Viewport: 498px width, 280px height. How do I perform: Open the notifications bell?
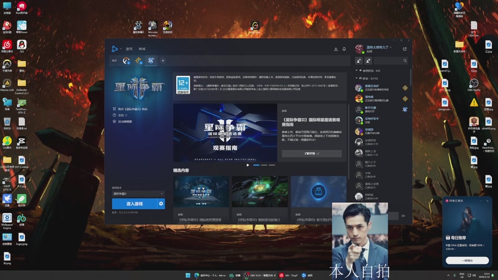coord(344,49)
